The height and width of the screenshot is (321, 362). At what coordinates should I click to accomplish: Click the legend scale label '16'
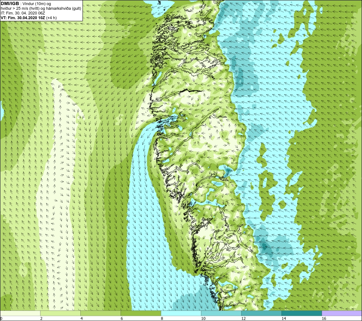coord(324,318)
